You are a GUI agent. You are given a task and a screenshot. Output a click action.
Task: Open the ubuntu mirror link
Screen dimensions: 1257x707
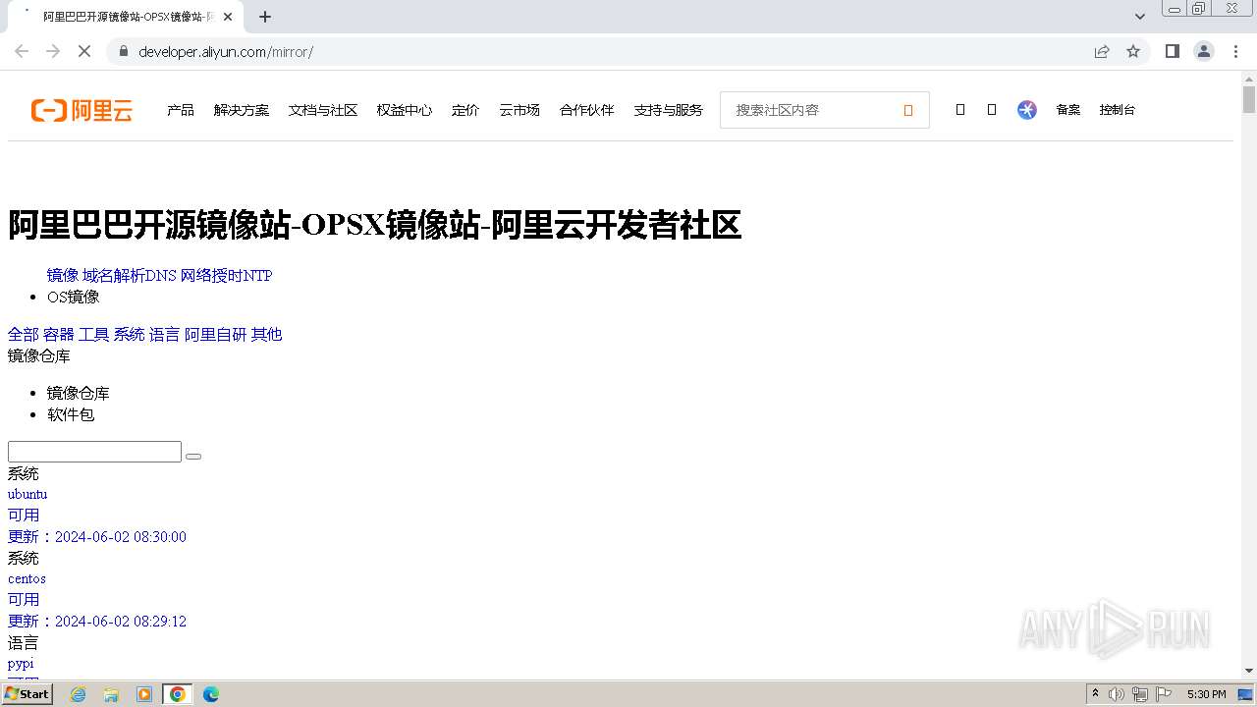pyautogui.click(x=27, y=495)
